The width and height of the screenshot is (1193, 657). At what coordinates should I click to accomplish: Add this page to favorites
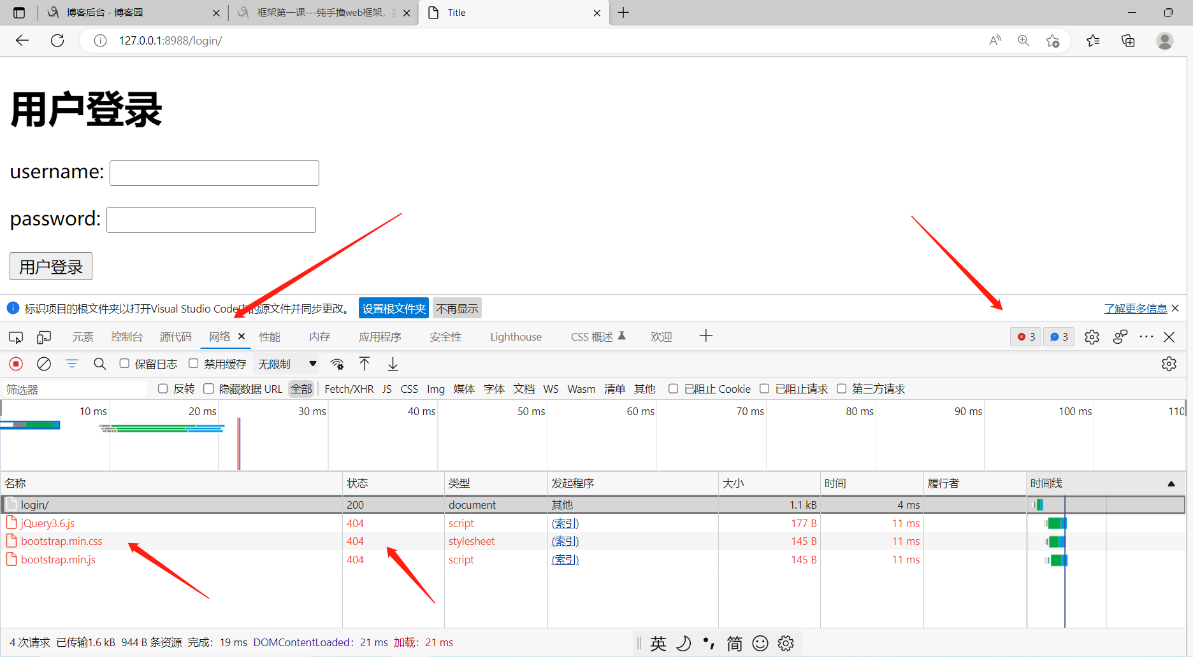(1052, 41)
